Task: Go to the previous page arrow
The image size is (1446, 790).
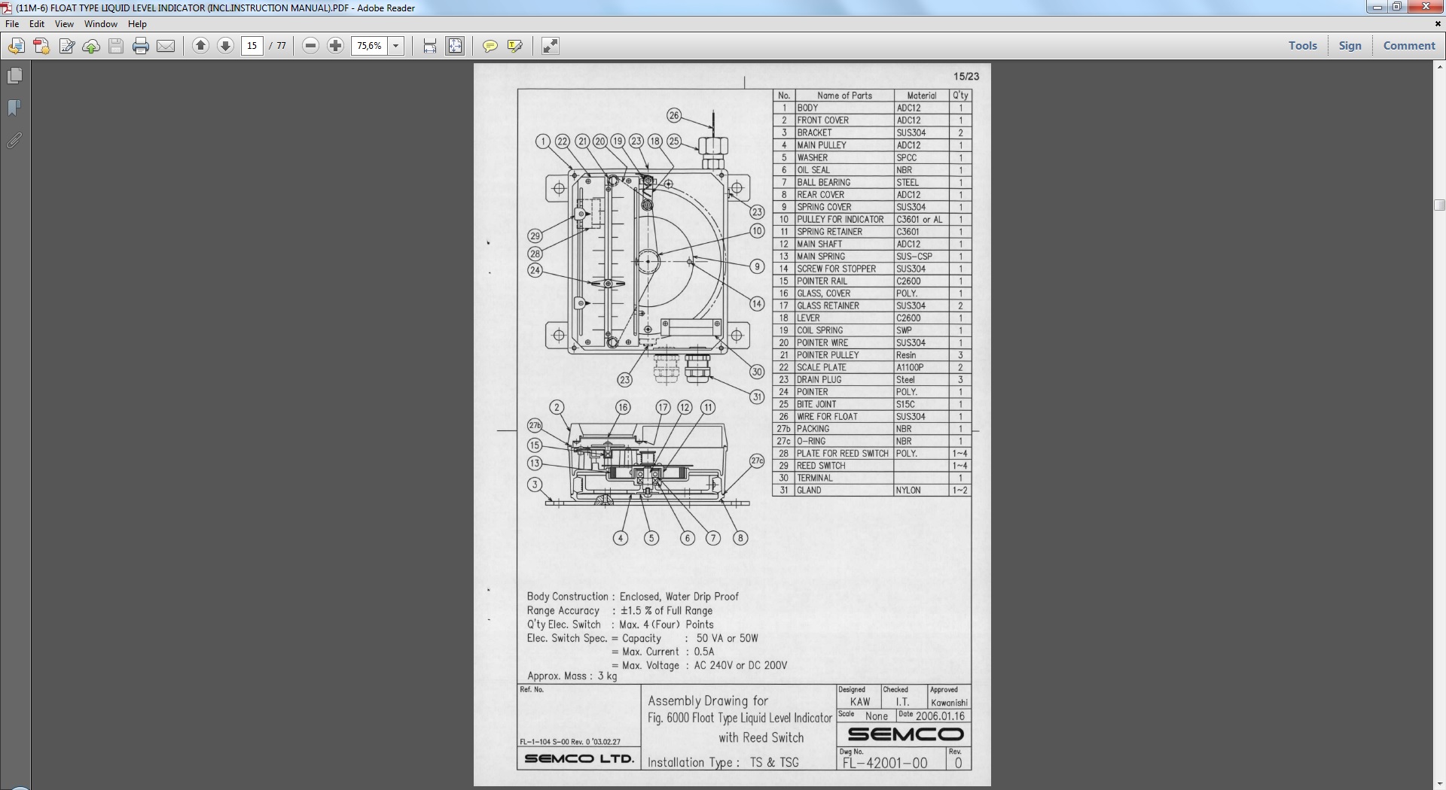Action: tap(200, 46)
